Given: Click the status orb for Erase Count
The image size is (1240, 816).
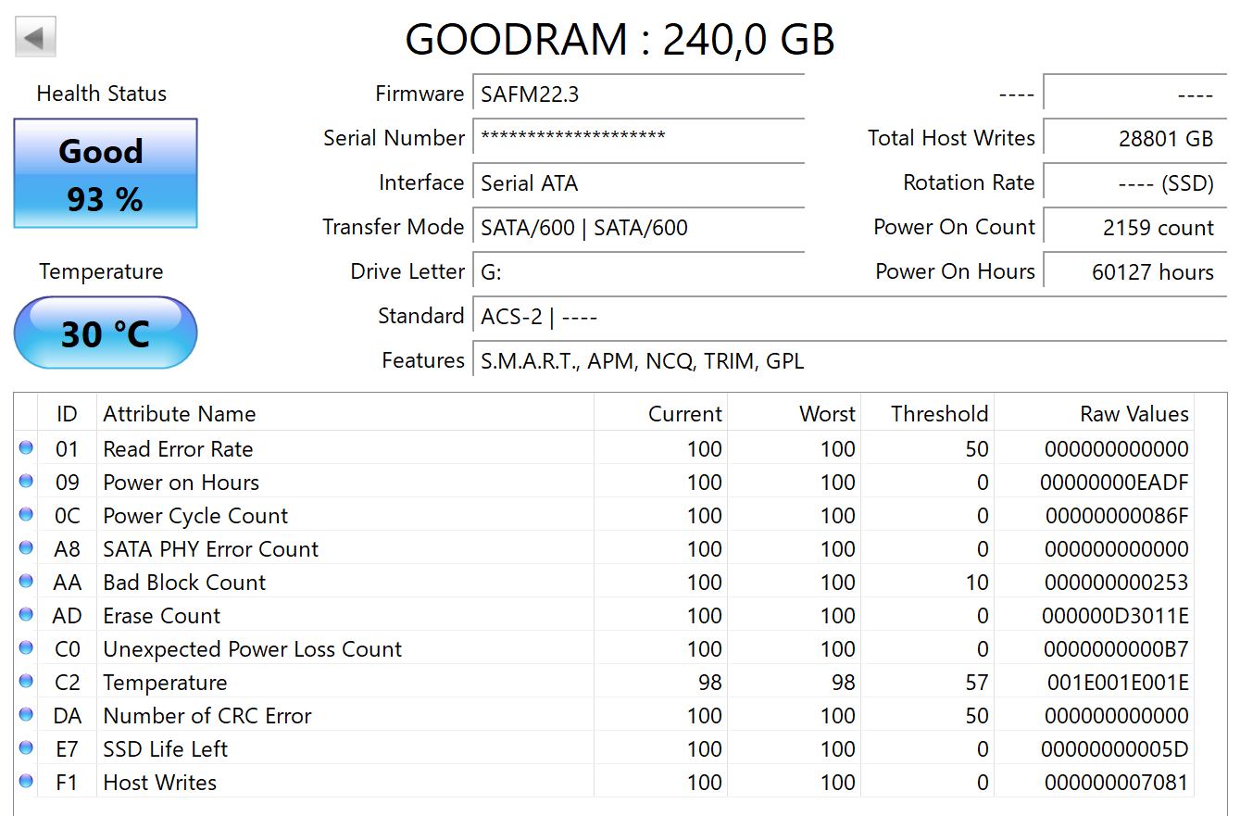Looking at the screenshot, I should pyautogui.click(x=26, y=615).
